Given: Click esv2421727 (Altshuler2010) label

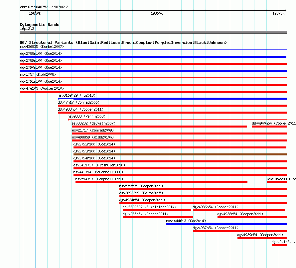Looking at the screenshot, I should (99, 165).
